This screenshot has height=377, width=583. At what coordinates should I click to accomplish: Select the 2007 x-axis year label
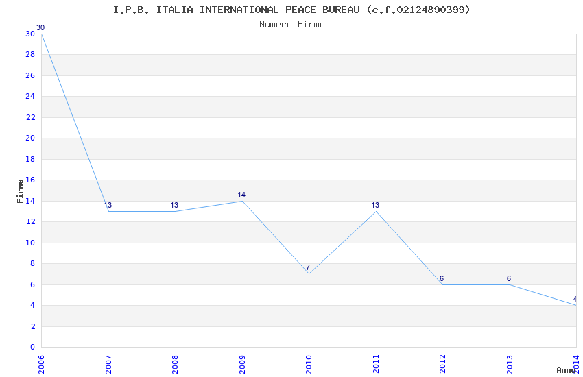(108, 365)
